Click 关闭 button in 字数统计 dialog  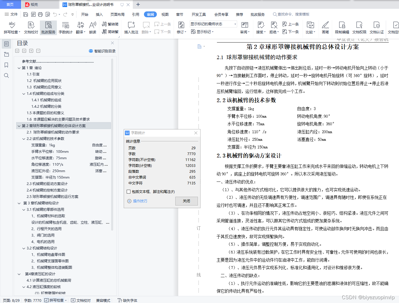click(186, 201)
